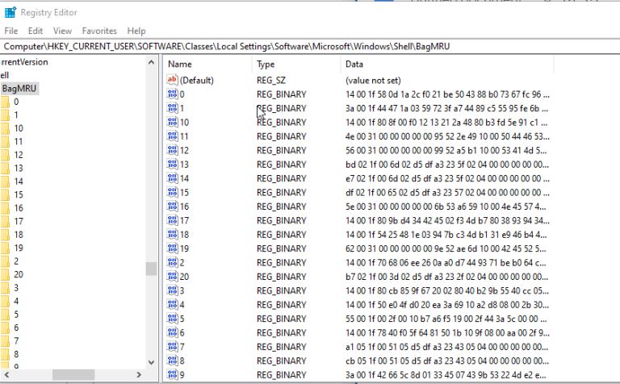Screen dimensions: 620x384
Task: Click the binary icon for value 18
Action: 173,234
